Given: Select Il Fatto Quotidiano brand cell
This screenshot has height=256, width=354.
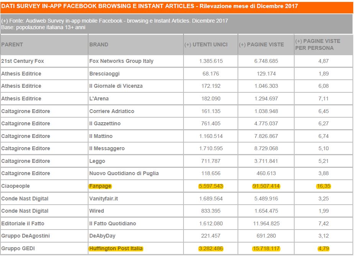Looking at the screenshot, I should click(136, 223).
